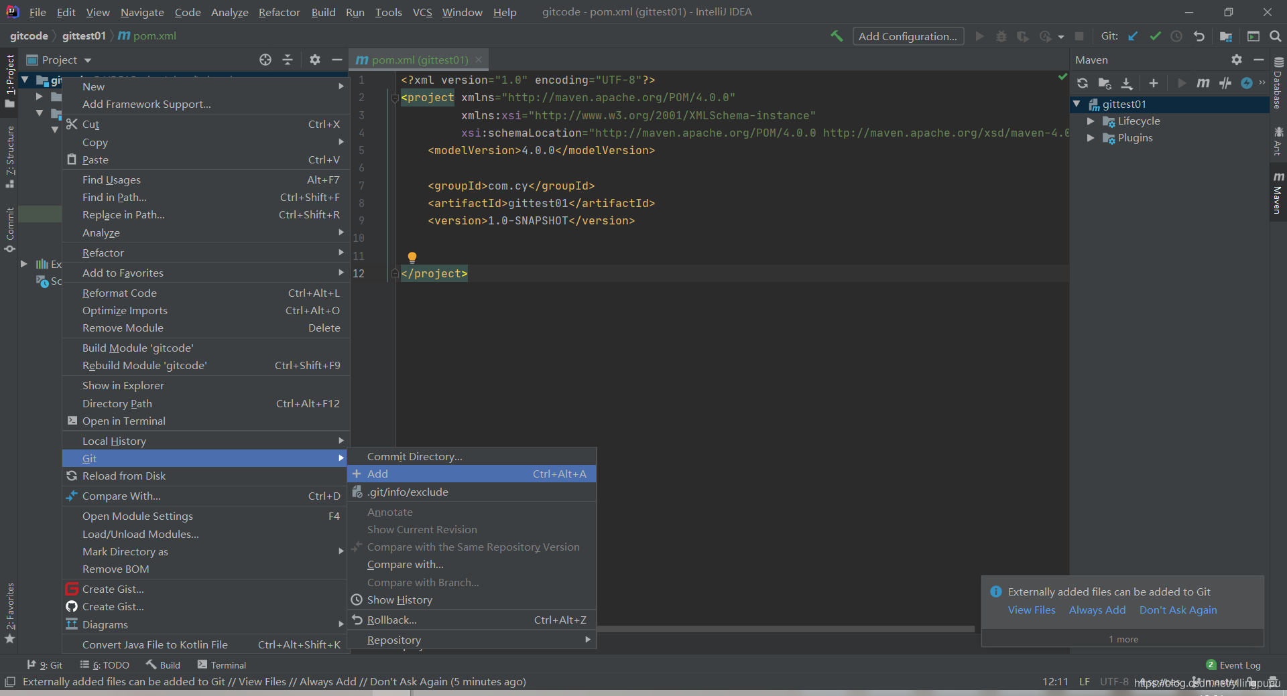The image size is (1287, 696).
Task: Click Don't Ask Again notification link
Action: point(1178,610)
